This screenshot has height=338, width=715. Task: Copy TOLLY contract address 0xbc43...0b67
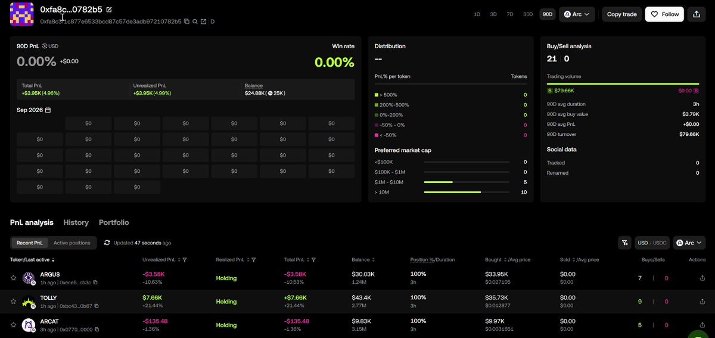tap(97, 306)
